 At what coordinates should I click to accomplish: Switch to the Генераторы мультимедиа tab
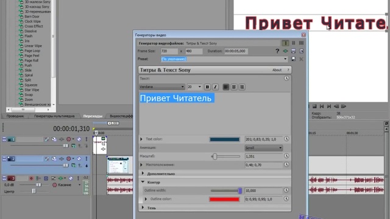pyautogui.click(x=54, y=116)
